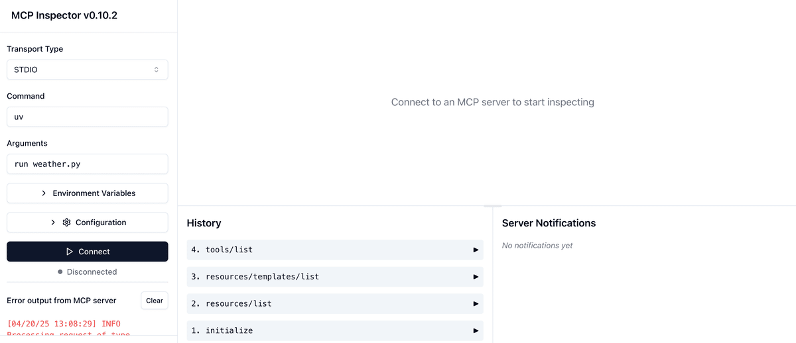Open the Transport Type dropdown
Image resolution: width=796 pixels, height=343 pixels.
click(87, 70)
